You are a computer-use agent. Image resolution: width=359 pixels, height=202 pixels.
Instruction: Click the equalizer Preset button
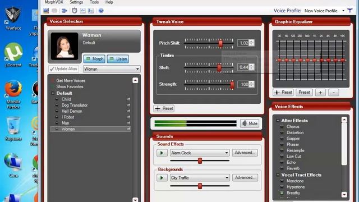[304, 92]
